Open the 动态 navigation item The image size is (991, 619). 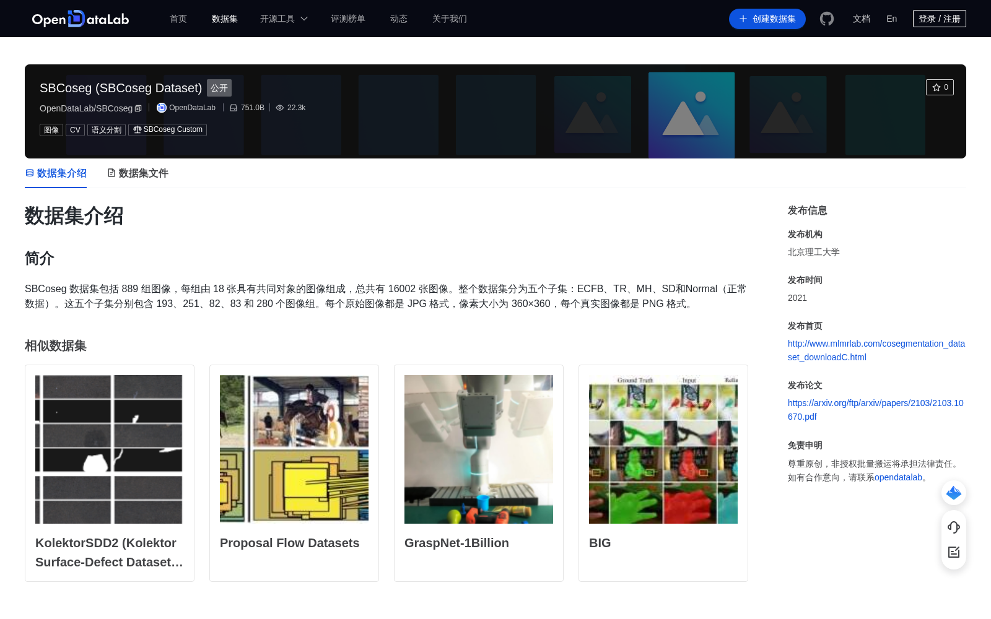pos(399,19)
